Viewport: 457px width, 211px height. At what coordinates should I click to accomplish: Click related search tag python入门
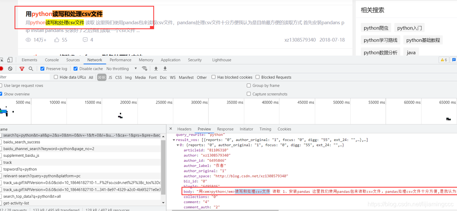click(409, 28)
